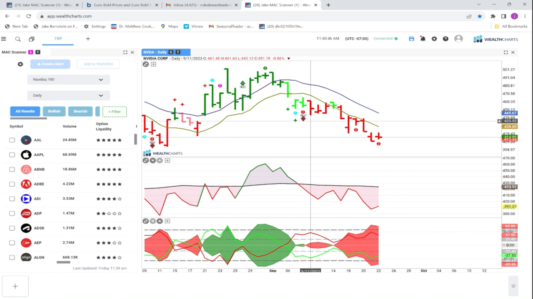This screenshot has height=299, width=533.
Task: Open the alerts bell icon
Action: 423,39
